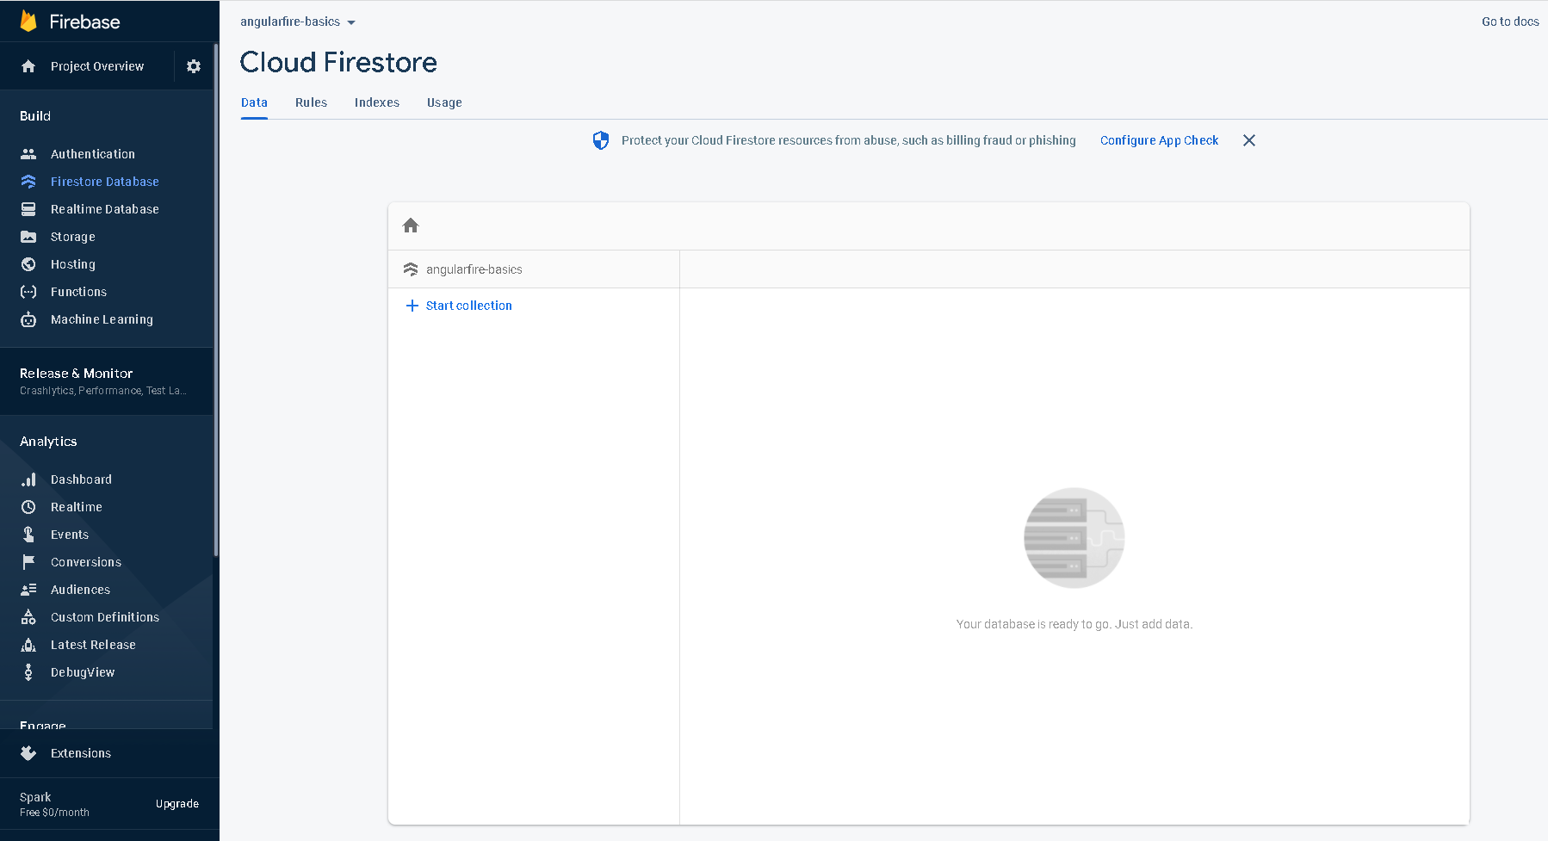1548x841 pixels.
Task: Open Custom Definitions in the sidebar
Action: (x=105, y=617)
